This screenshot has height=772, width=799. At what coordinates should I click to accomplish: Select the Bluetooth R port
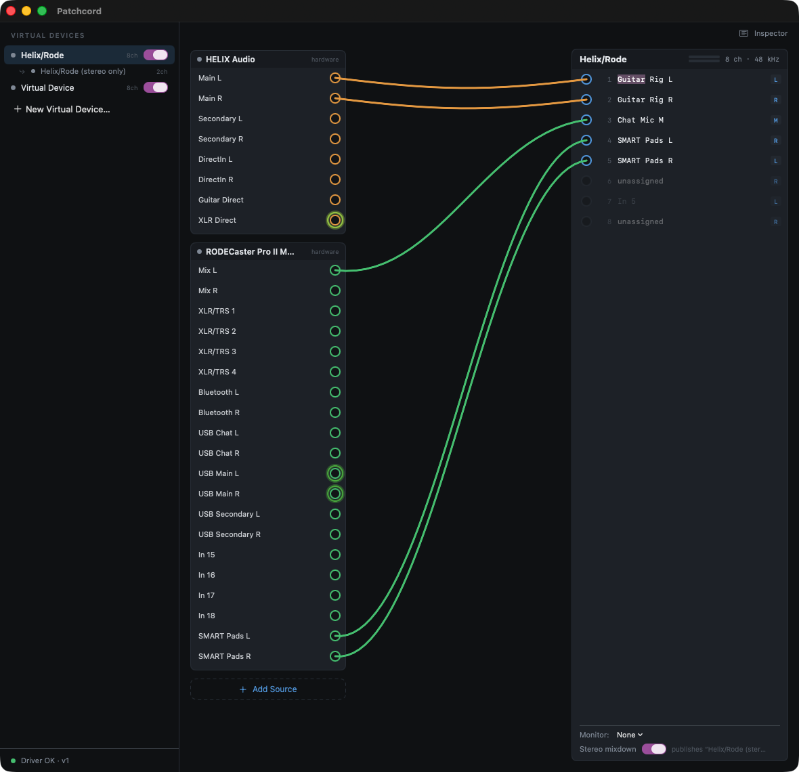pyautogui.click(x=334, y=412)
